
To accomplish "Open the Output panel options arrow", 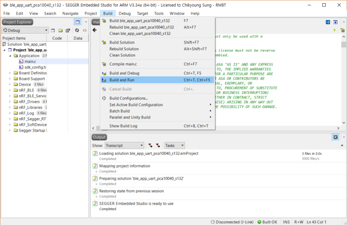I will [x=342, y=145].
